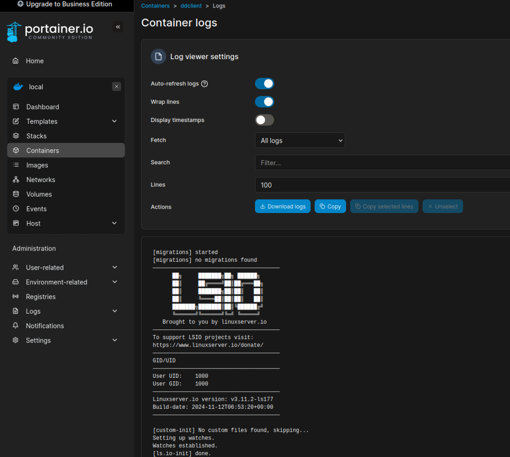510x457 pixels.
Task: Open Networks in the sidebar
Action: (x=66, y=179)
